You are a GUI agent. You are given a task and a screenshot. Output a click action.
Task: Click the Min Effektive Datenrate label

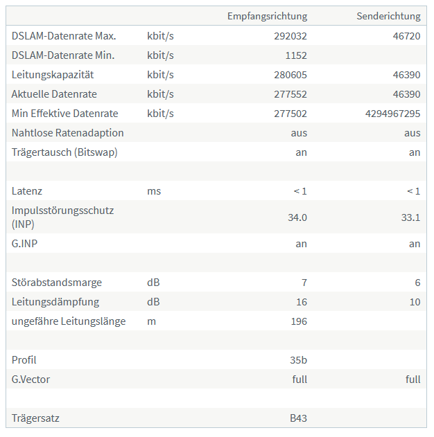(x=64, y=114)
